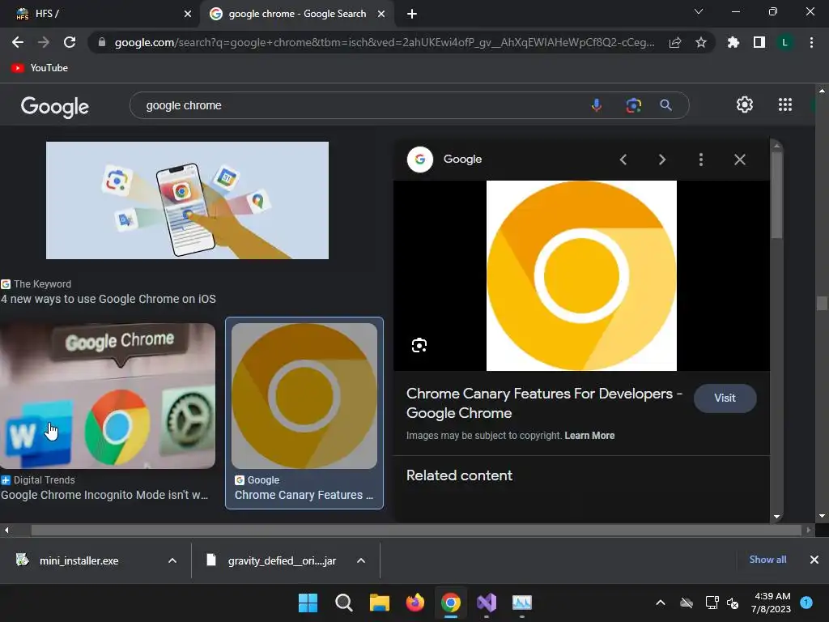This screenshot has width=829, height=622.
Task: Open Visual Studio from taskbar
Action: tap(487, 603)
